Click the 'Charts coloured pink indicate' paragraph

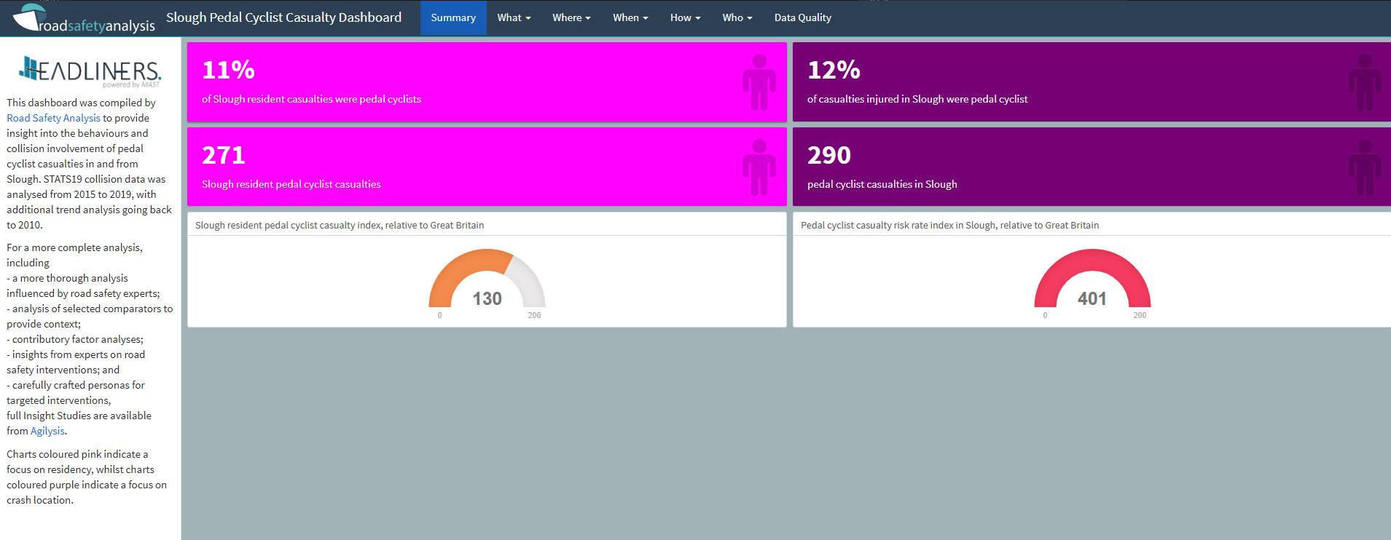[87, 477]
